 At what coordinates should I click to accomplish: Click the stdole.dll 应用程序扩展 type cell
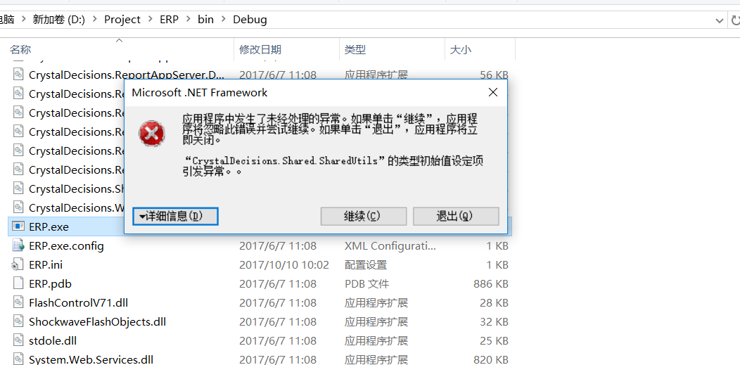pyautogui.click(x=376, y=340)
